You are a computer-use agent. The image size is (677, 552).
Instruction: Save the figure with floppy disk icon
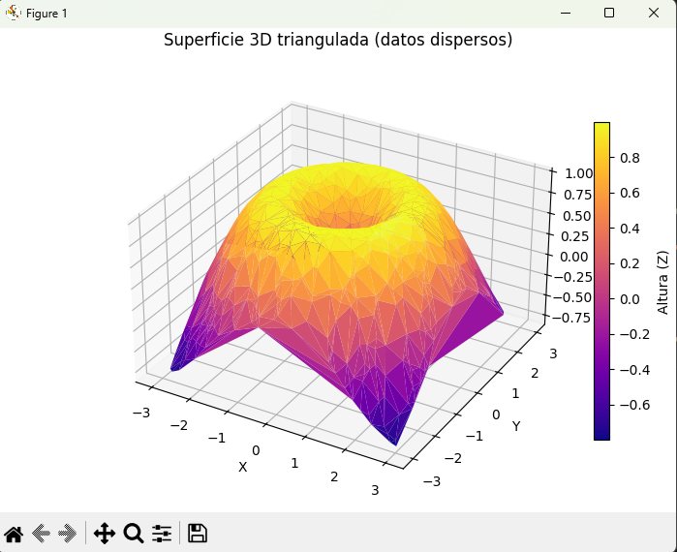(x=198, y=533)
